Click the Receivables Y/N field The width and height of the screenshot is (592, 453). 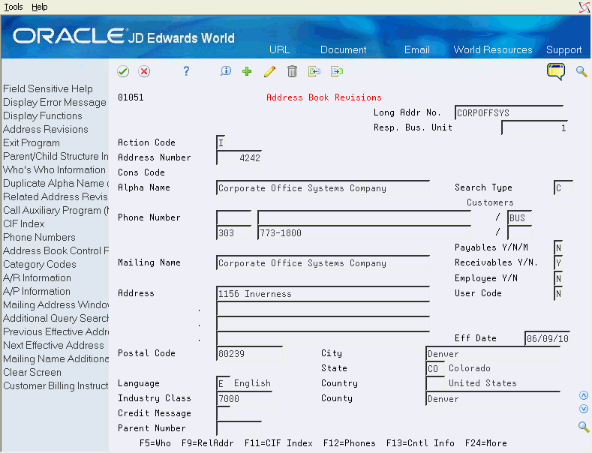pyautogui.click(x=558, y=262)
